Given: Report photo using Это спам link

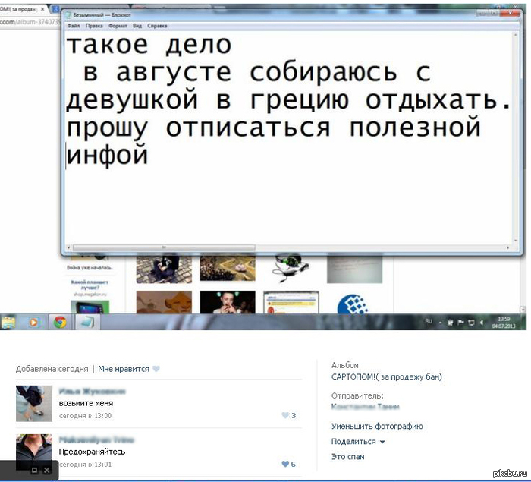Looking at the screenshot, I should (347, 457).
